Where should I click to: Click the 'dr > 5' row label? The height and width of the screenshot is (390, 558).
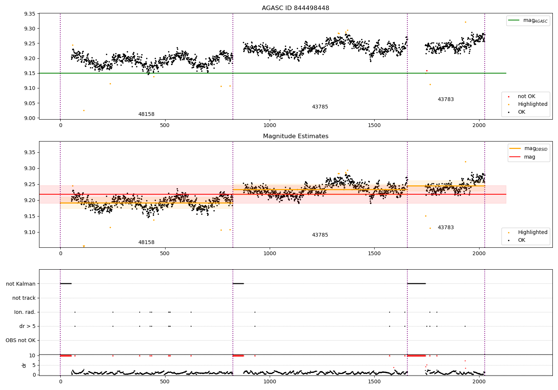[28, 326]
